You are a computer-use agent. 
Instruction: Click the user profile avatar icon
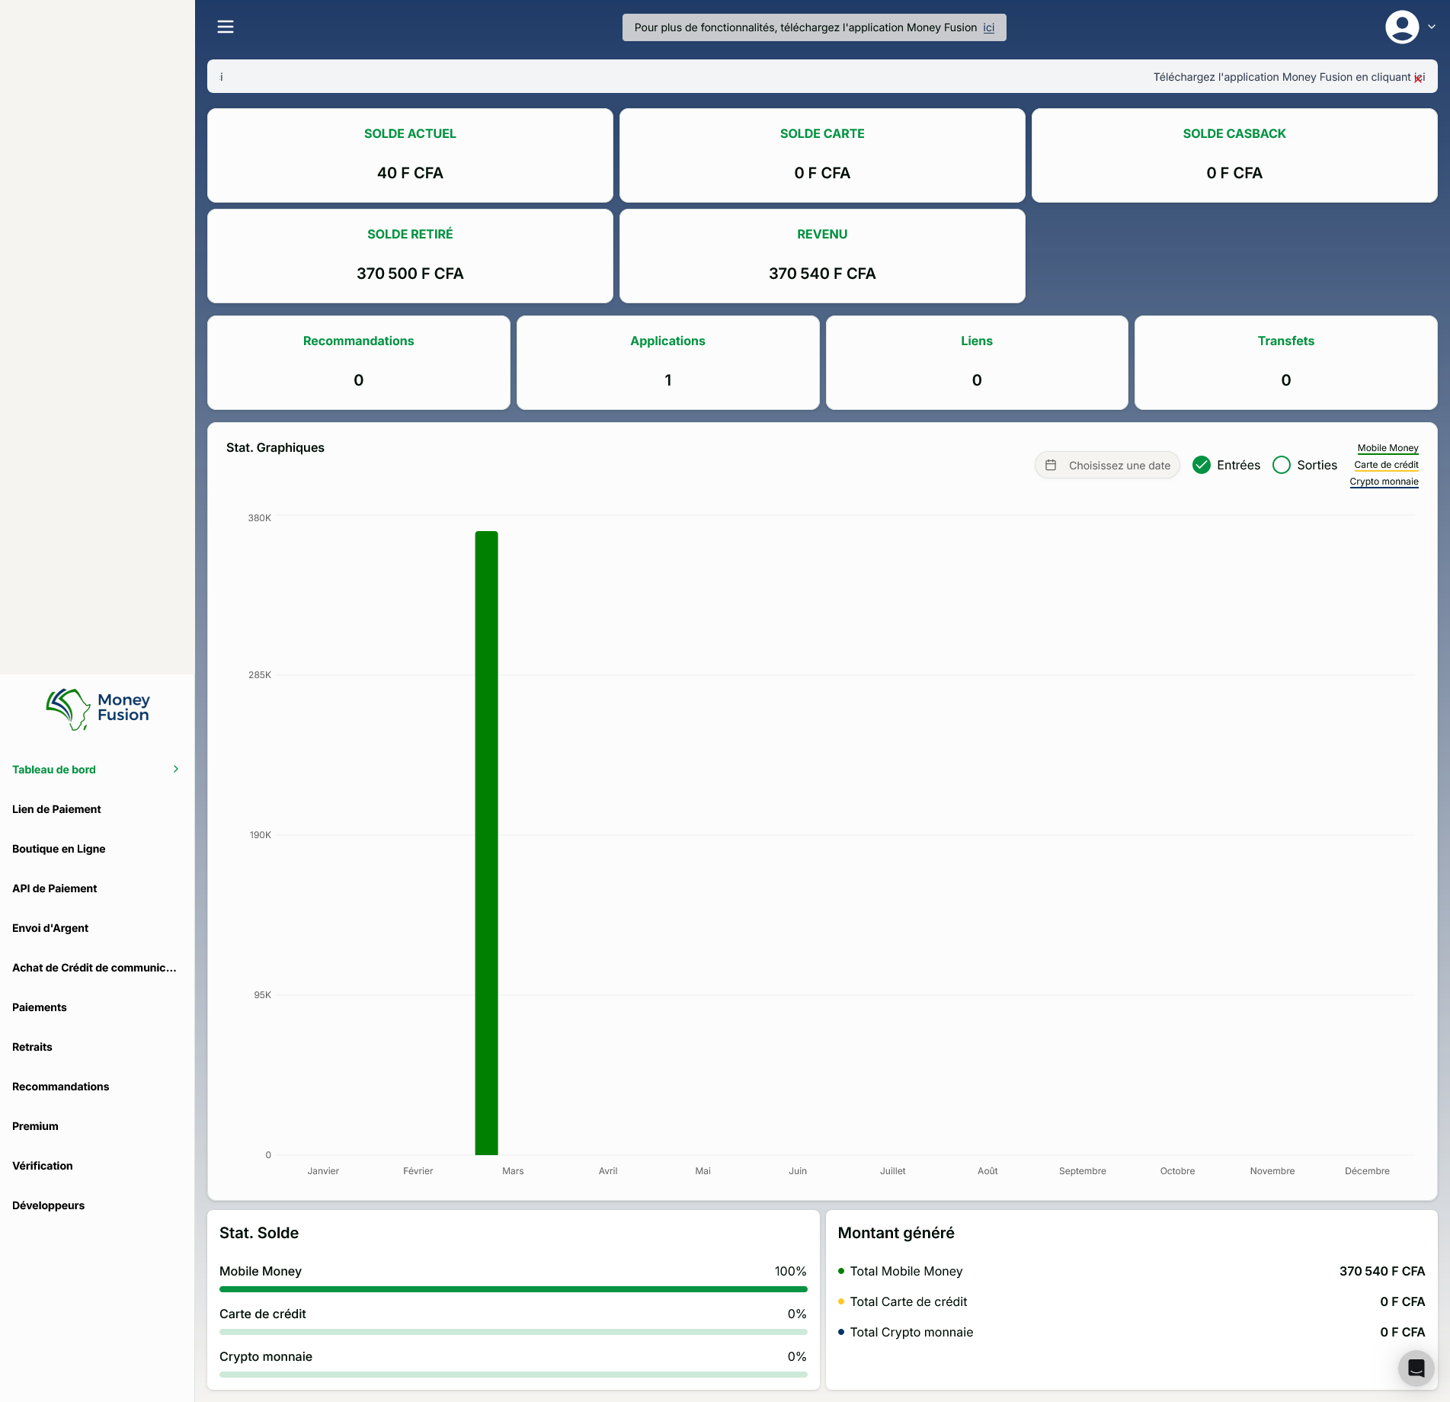pos(1401,27)
